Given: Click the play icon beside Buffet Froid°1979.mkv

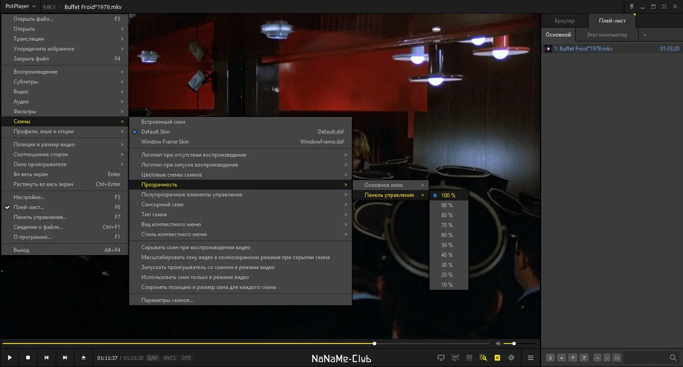Looking at the screenshot, I should tap(548, 49).
